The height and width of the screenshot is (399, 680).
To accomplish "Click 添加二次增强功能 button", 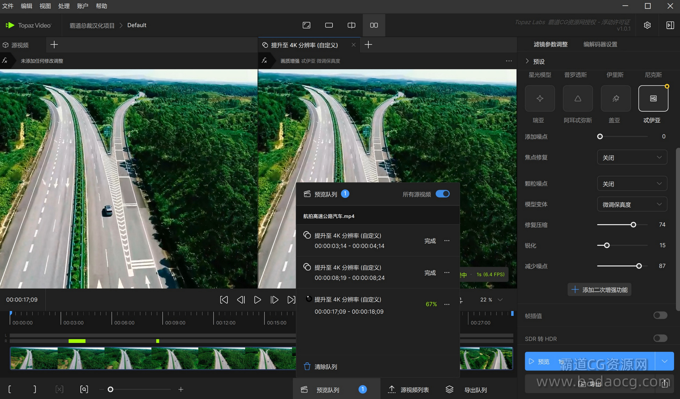I will [599, 290].
